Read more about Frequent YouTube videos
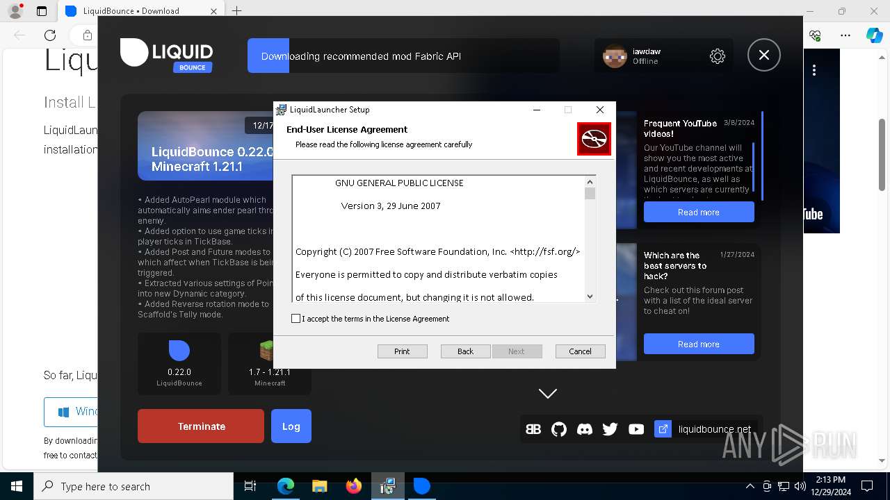 [x=699, y=212]
